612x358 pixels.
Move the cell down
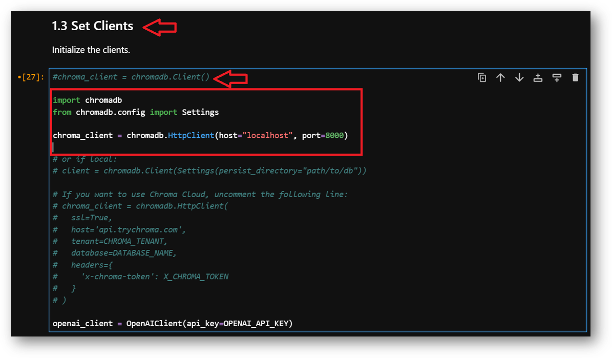point(519,77)
